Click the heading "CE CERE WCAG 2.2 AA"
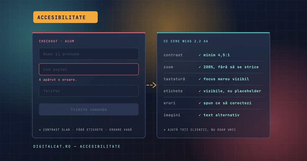 186,41
